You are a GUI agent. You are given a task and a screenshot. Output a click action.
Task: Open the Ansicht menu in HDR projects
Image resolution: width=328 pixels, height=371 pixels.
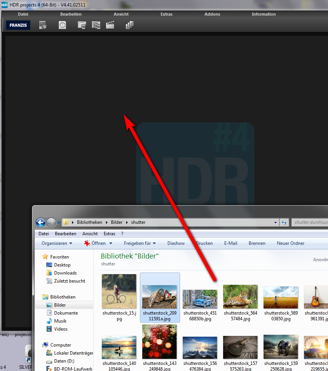tap(121, 14)
